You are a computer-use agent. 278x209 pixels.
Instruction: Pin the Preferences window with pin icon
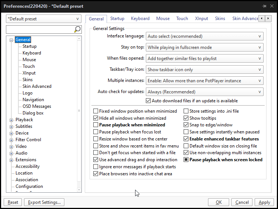264,6
